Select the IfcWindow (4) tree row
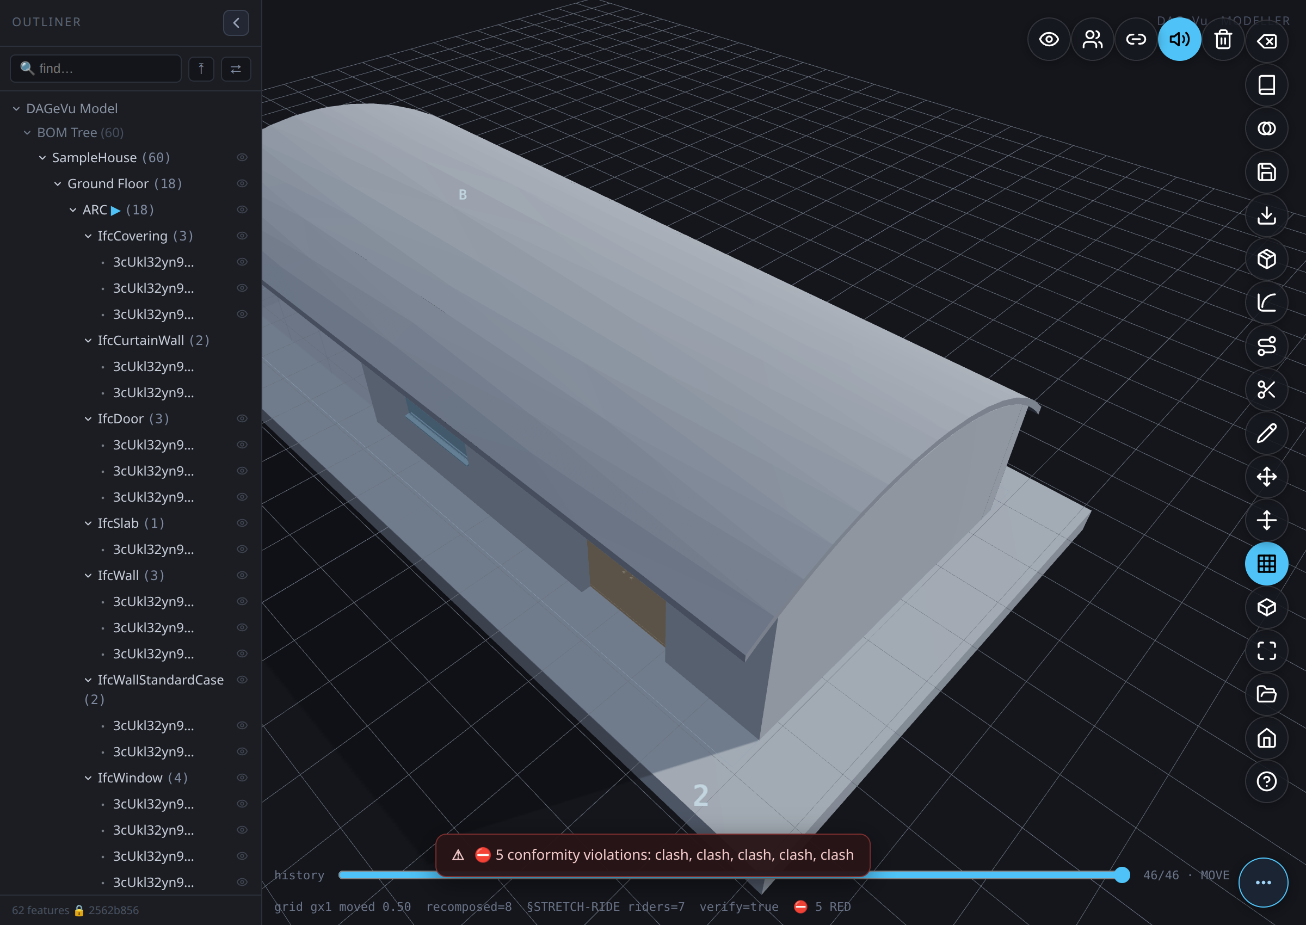This screenshot has width=1306, height=925. 131,778
